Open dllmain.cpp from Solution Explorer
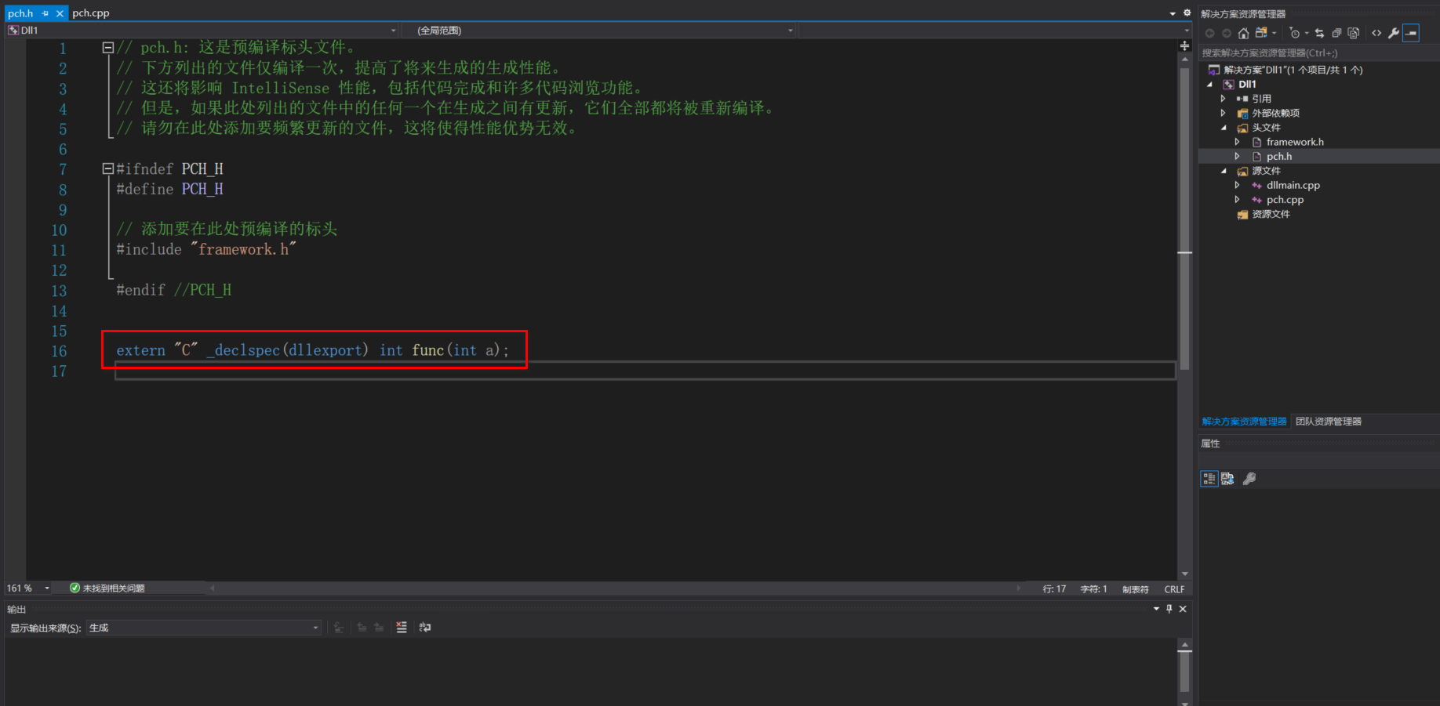Image resolution: width=1440 pixels, height=706 pixels. coord(1293,186)
